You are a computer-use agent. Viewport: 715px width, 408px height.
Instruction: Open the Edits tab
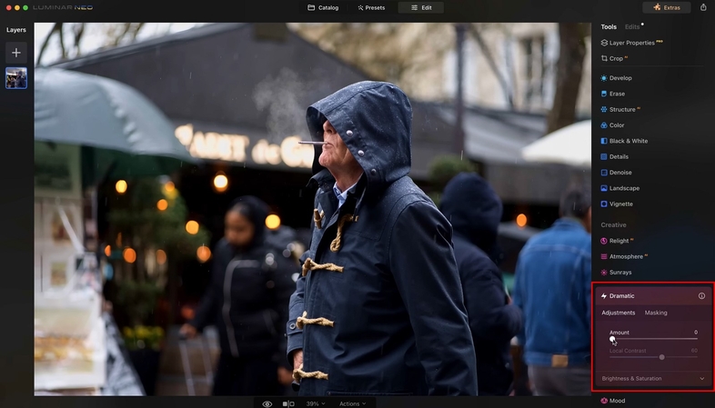(x=632, y=27)
